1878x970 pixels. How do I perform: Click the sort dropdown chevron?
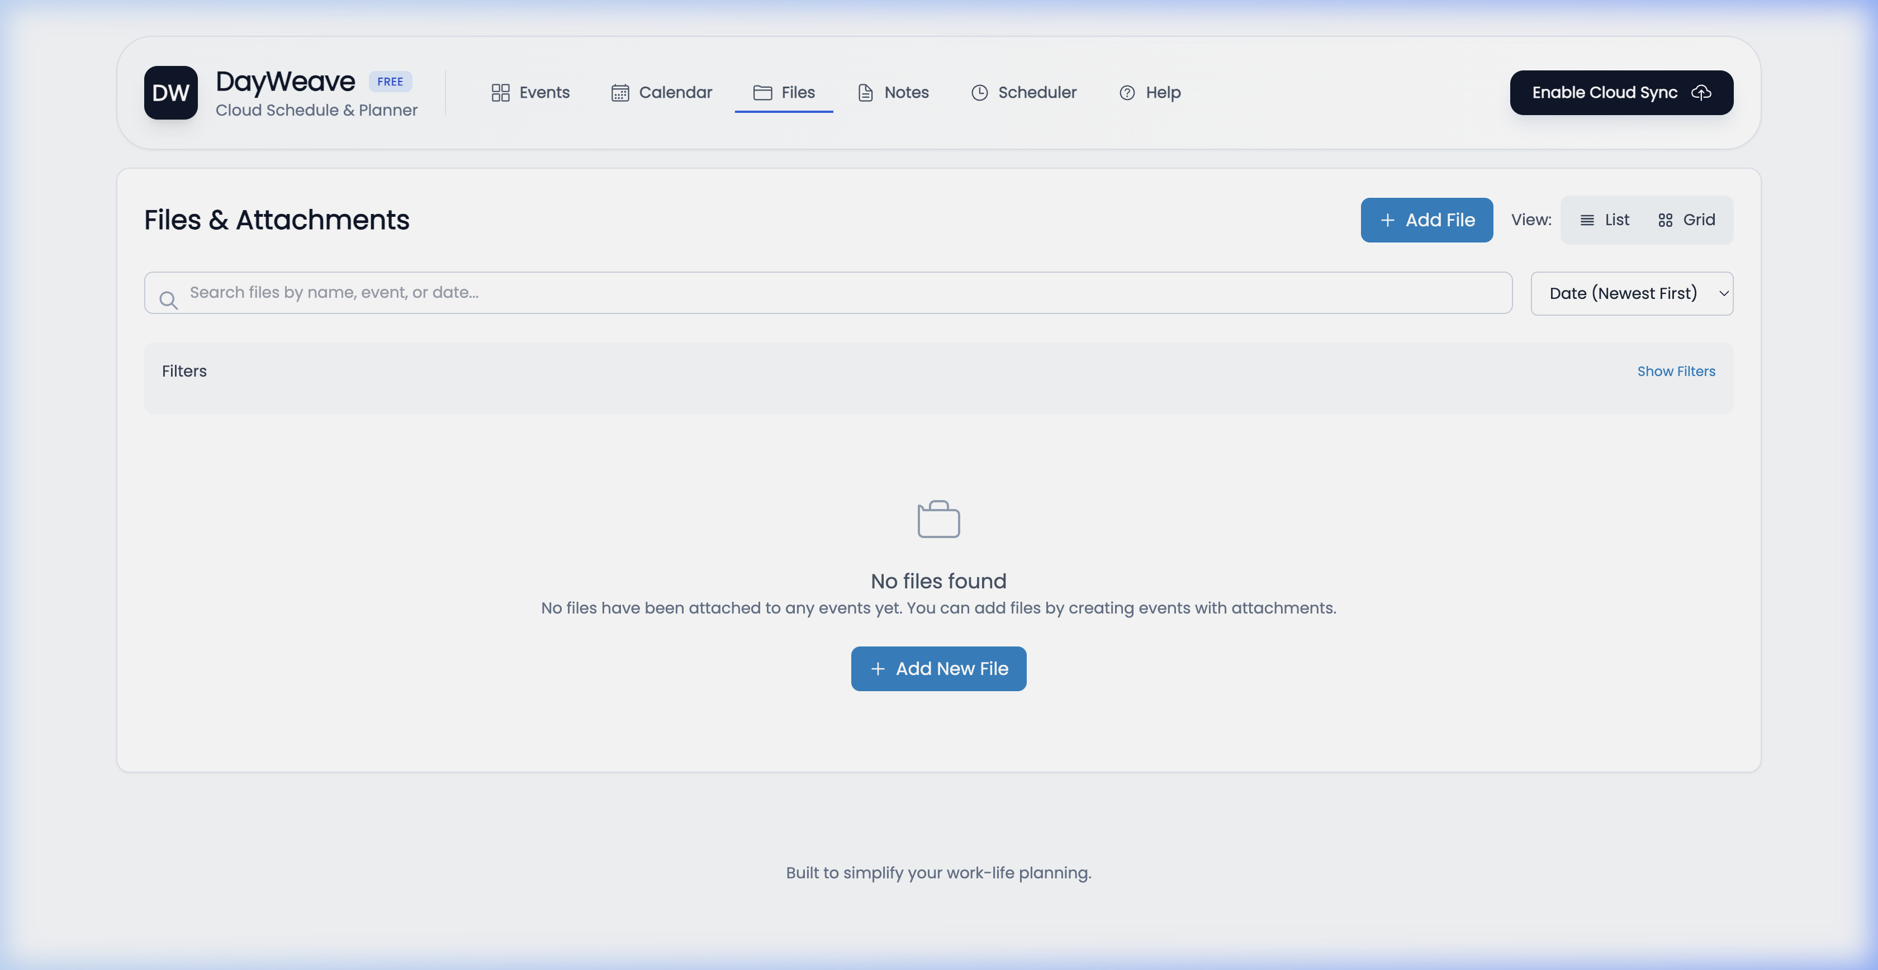1723,293
